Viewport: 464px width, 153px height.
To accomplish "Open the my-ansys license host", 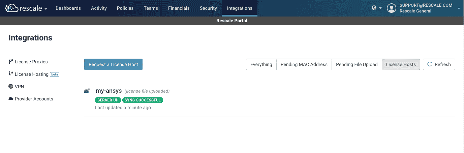I will pos(109,91).
